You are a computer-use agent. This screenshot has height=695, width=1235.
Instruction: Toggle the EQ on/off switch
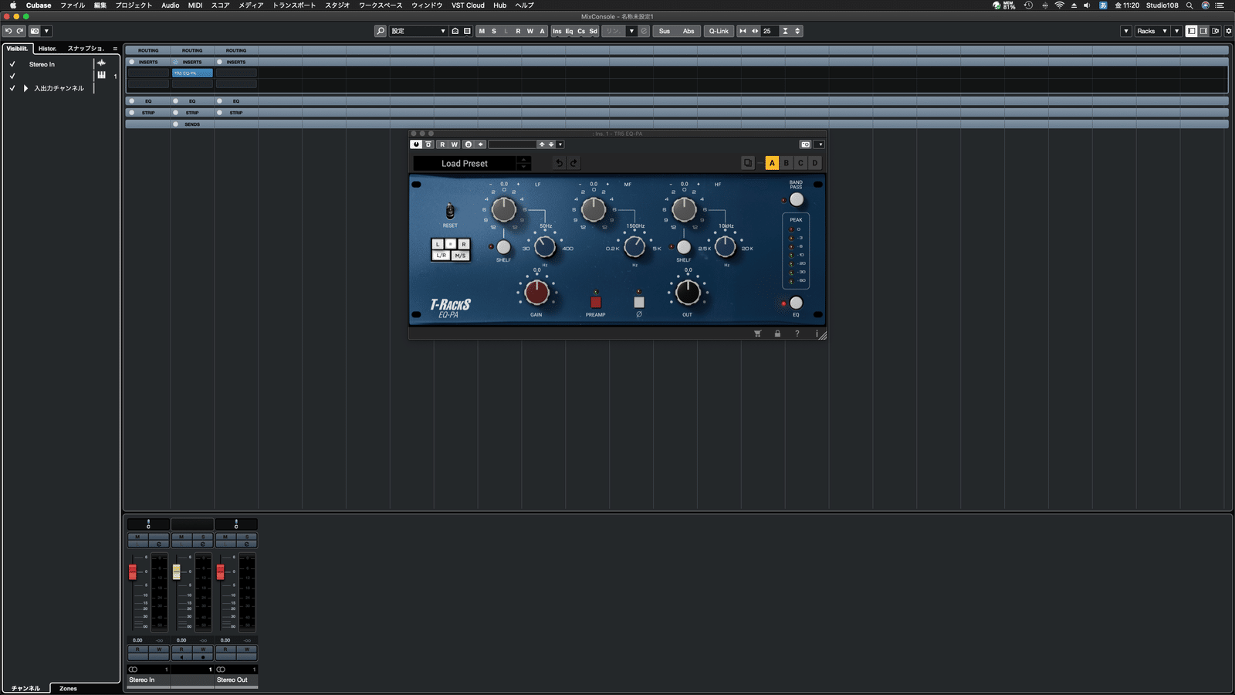[796, 303]
